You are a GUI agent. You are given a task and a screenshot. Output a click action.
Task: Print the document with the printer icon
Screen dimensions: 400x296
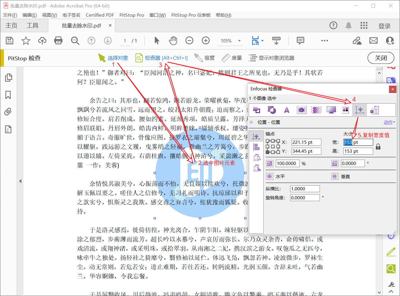click(x=58, y=41)
